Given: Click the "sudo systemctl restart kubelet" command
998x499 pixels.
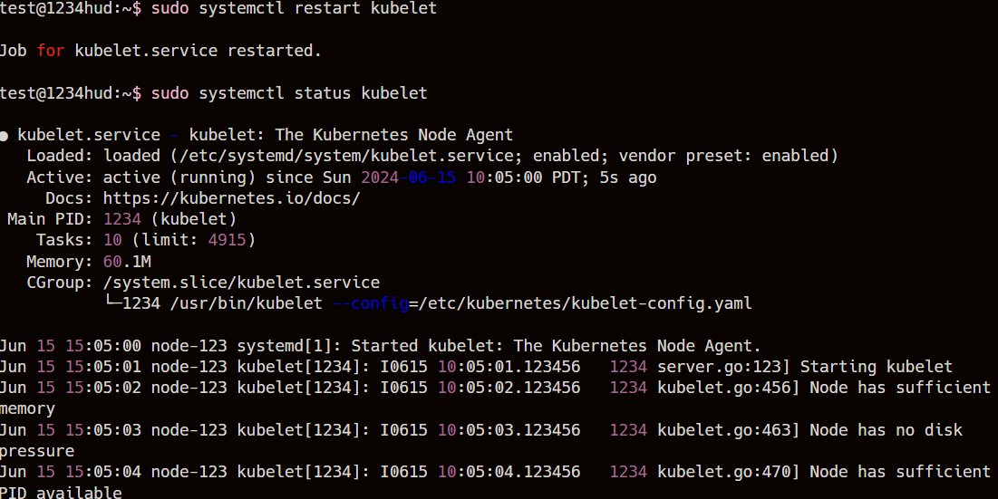Looking at the screenshot, I should coord(294,8).
